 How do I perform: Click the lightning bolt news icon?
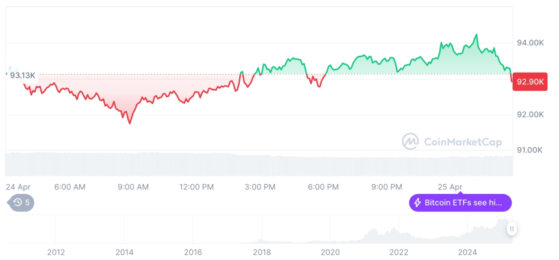click(x=417, y=203)
